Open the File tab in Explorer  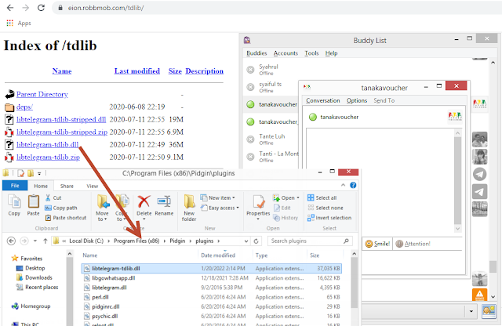point(15,186)
